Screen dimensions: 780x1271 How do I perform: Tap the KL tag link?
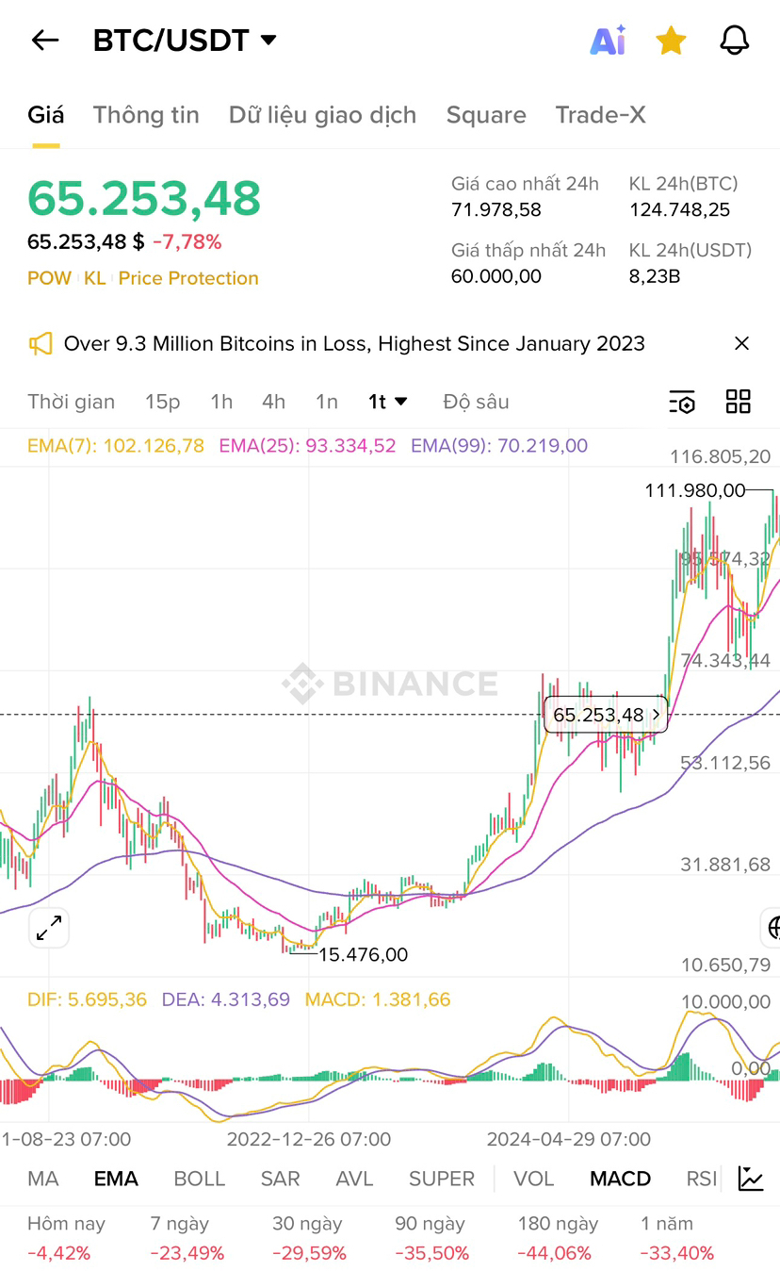pyautogui.click(x=94, y=278)
